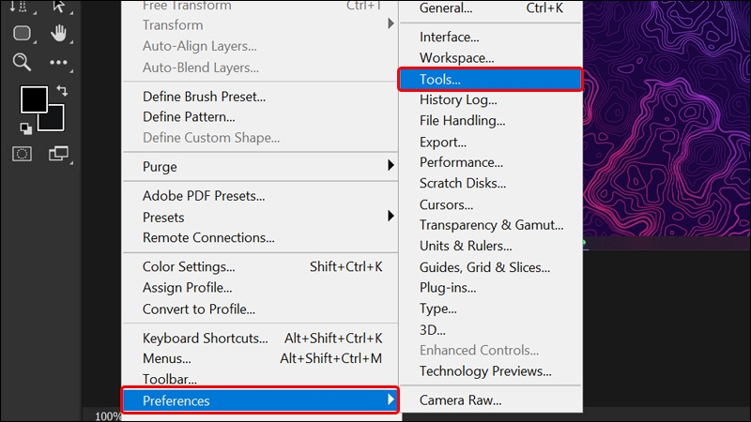Change screen mode icon
Viewport: 751px width, 422px height.
tap(58, 154)
